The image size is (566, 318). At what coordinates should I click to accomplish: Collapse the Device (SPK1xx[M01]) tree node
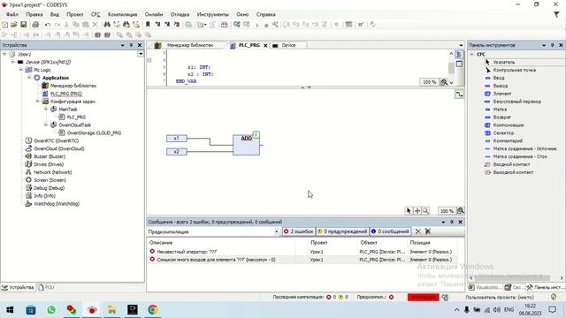(12, 62)
